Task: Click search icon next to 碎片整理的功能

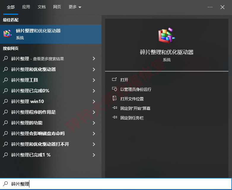Action: click(5, 123)
